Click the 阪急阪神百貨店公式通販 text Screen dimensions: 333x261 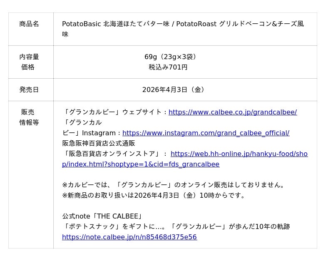tap(99, 144)
